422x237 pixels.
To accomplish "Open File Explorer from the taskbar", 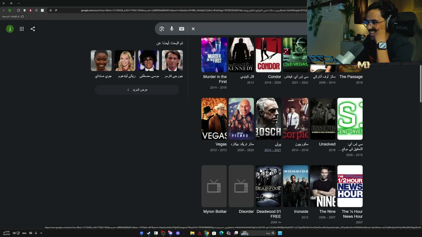I will (192, 233).
